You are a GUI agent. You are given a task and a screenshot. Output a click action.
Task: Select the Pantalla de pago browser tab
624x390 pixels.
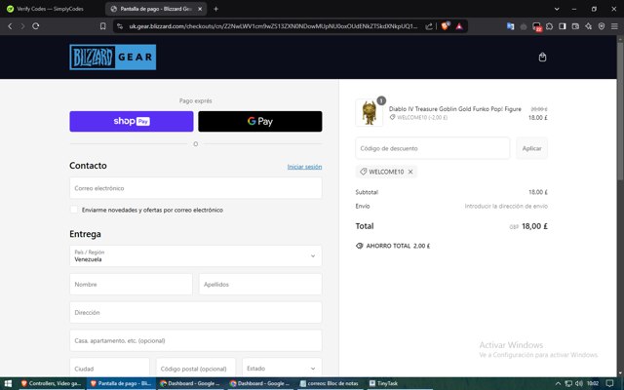[156, 9]
